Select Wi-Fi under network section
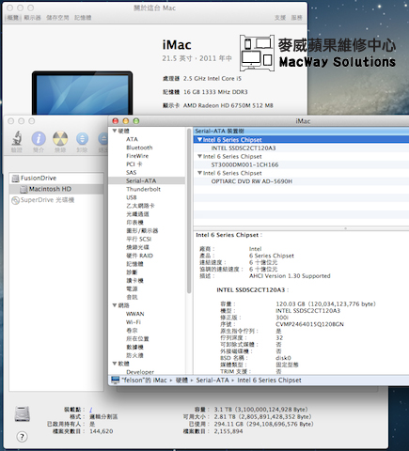The width and height of the screenshot is (409, 451). (134, 322)
